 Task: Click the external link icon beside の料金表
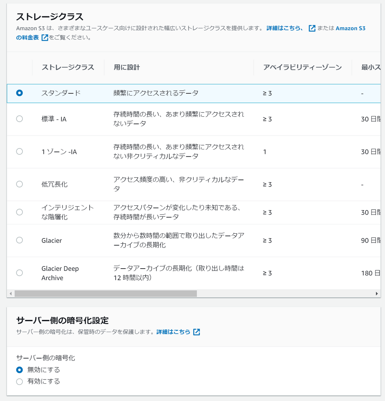click(x=45, y=38)
